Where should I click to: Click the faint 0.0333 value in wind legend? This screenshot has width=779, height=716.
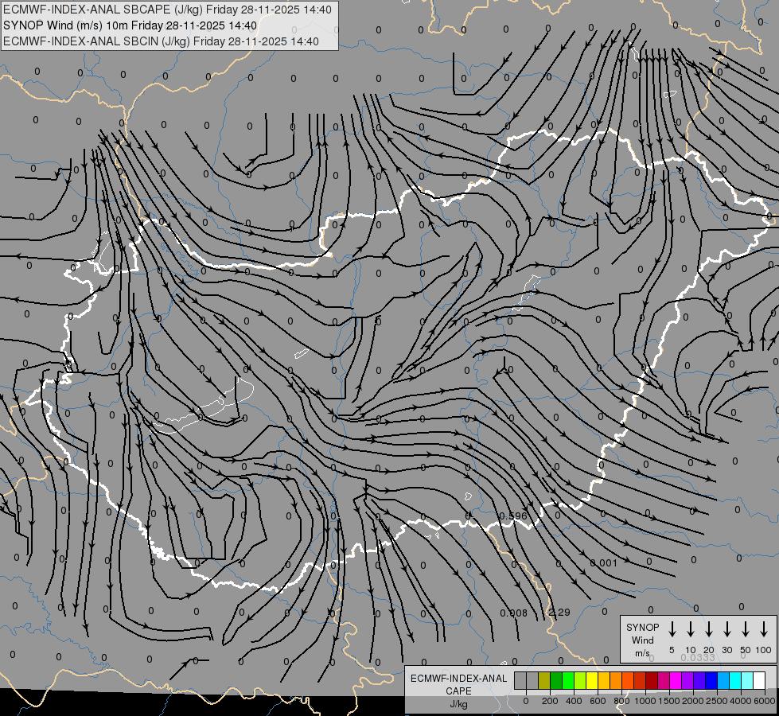[x=698, y=657]
